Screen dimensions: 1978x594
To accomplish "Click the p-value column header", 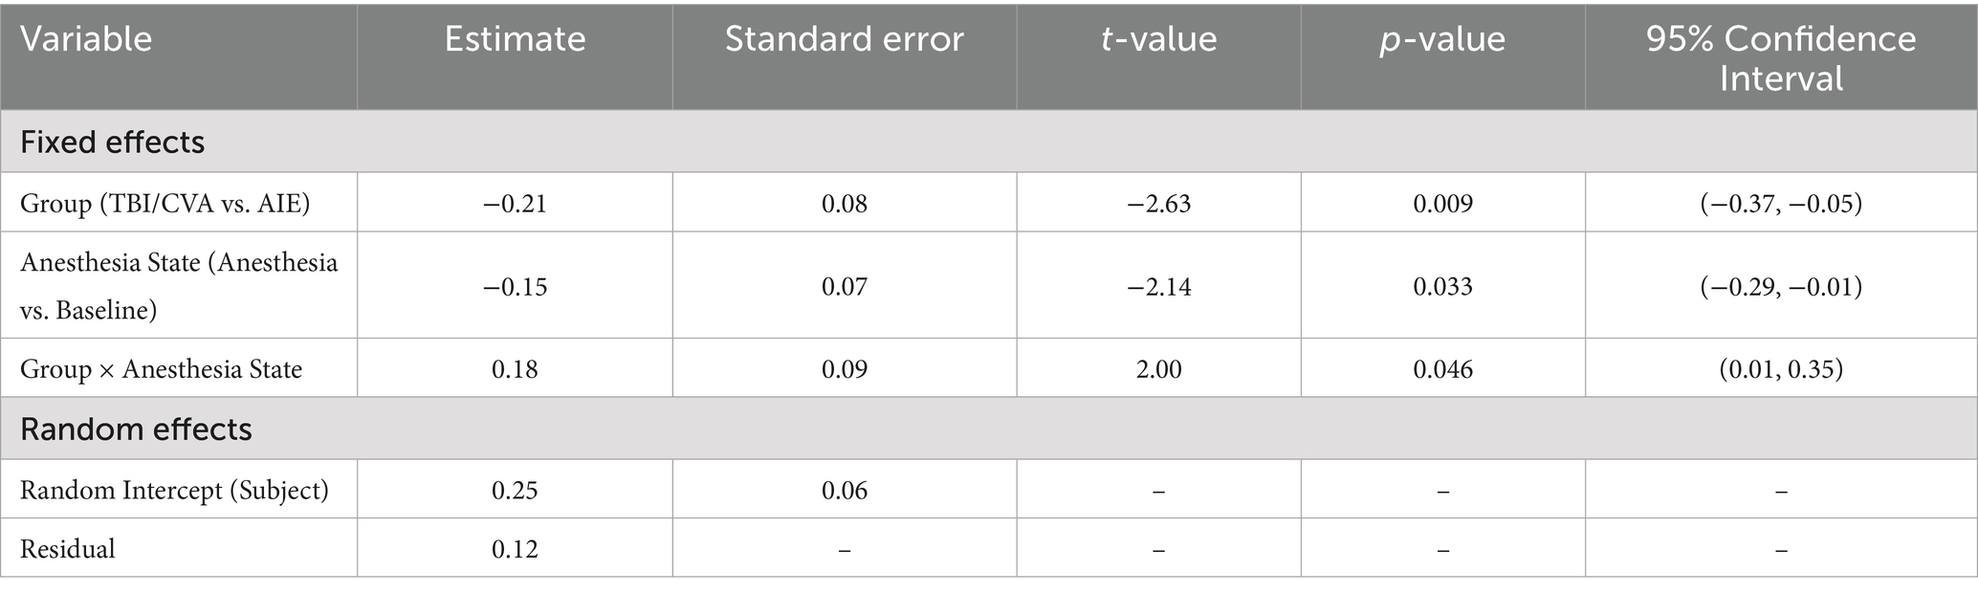I will click(x=1442, y=39).
